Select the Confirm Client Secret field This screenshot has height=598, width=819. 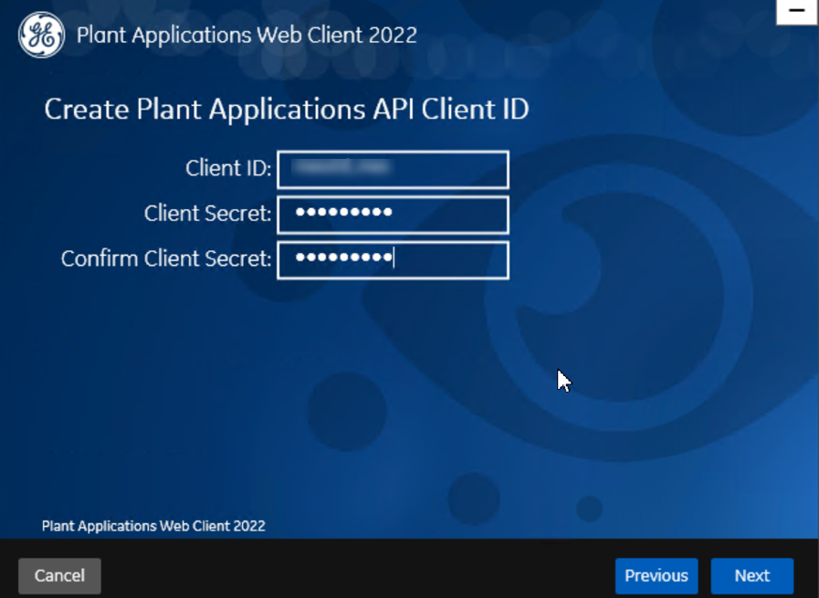(393, 260)
